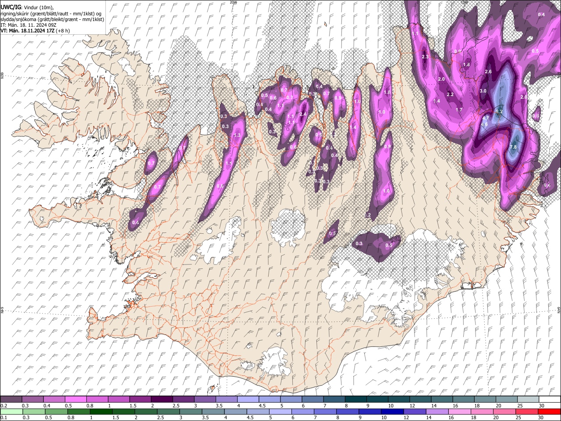Screen dimensions: 561x421
Task: Click the 'slydda/snjókoma' legend description line
Action: point(52,19)
